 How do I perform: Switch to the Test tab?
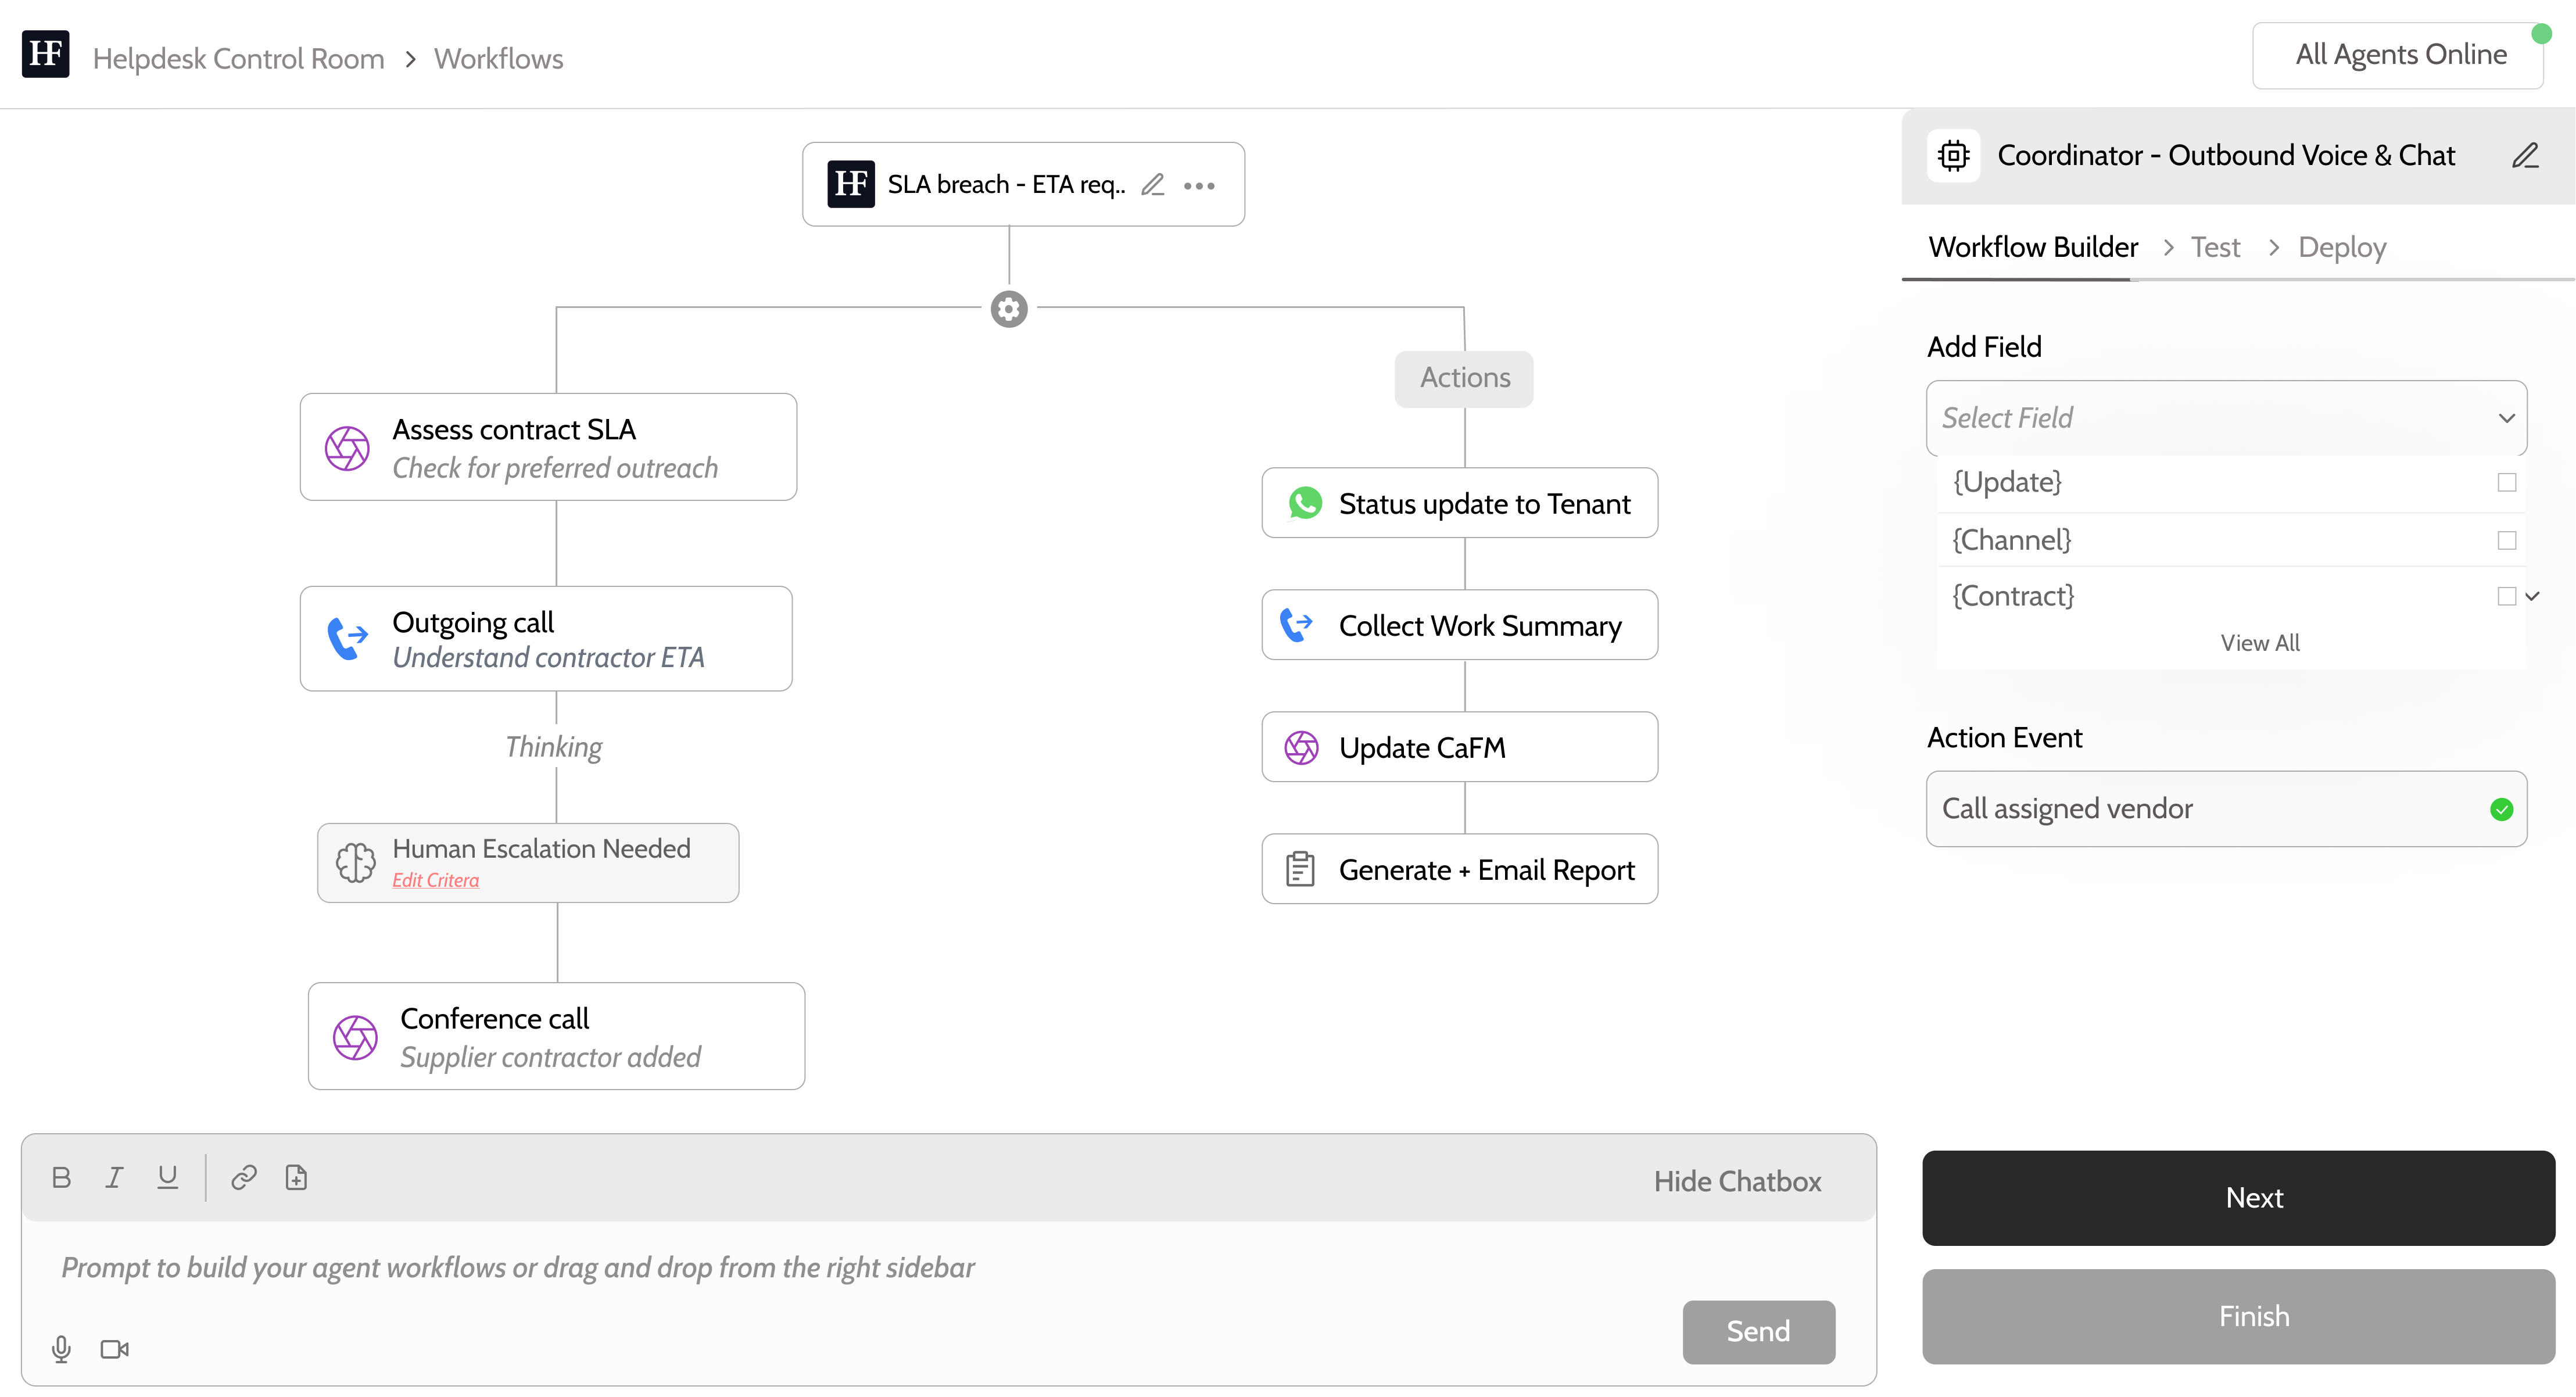2215,246
